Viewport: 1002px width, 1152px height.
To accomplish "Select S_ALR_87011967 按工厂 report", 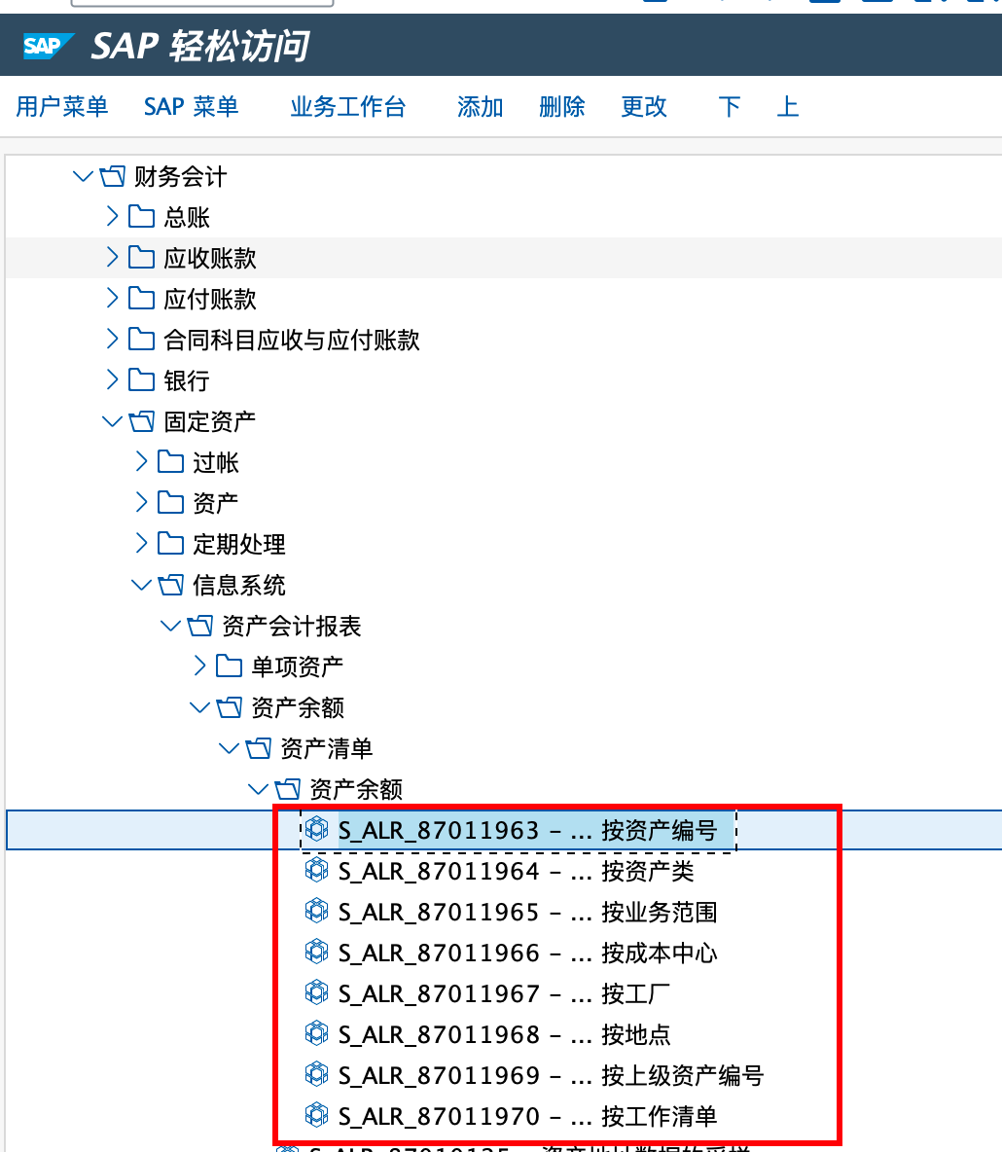I will pos(504,994).
